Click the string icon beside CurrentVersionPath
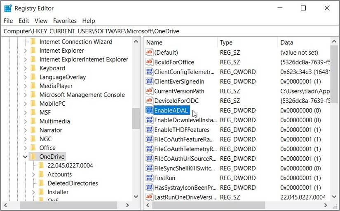Viewport: 340px width, 211px height. [149, 91]
